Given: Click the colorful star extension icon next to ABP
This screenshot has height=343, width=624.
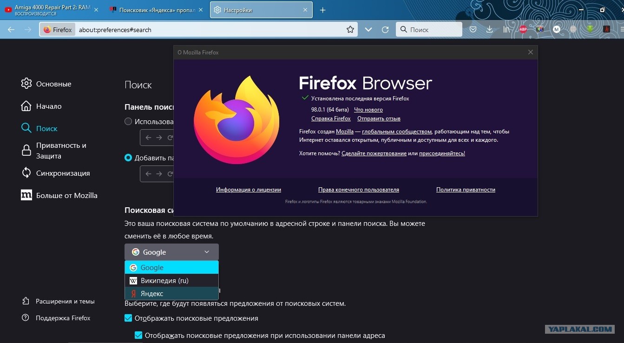Looking at the screenshot, I should [540, 29].
